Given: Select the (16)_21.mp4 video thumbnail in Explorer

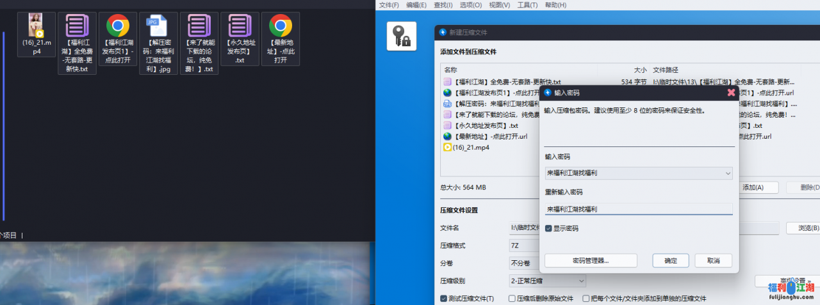Looking at the screenshot, I should [x=36, y=26].
